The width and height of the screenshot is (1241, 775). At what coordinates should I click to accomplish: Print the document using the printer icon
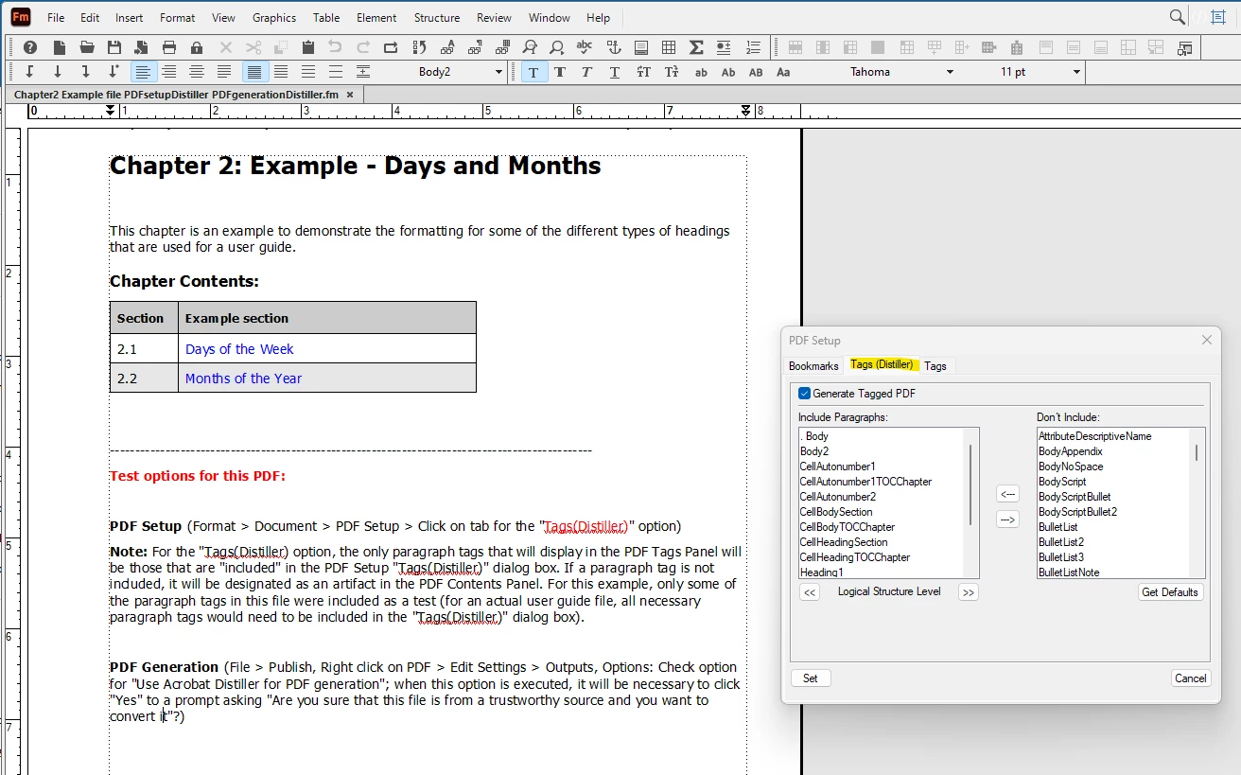[169, 47]
